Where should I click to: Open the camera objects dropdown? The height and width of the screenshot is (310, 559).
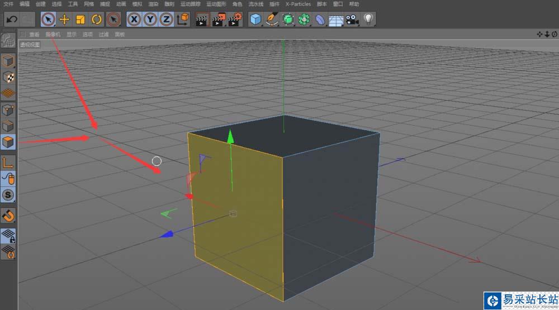[352, 19]
